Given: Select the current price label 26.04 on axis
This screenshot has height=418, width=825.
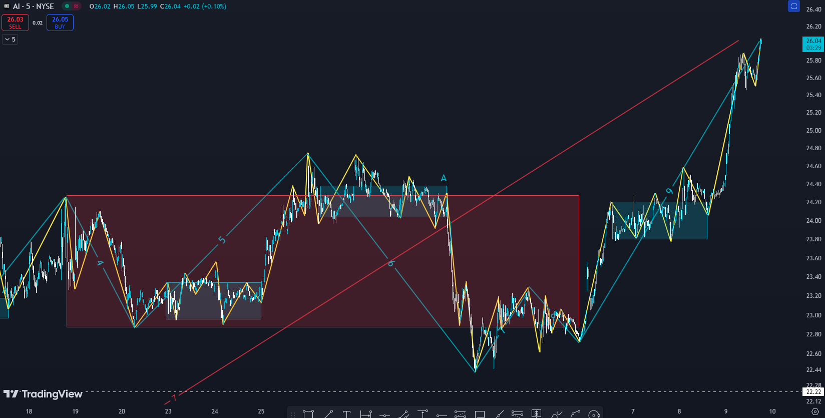Looking at the screenshot, I should (x=813, y=44).
